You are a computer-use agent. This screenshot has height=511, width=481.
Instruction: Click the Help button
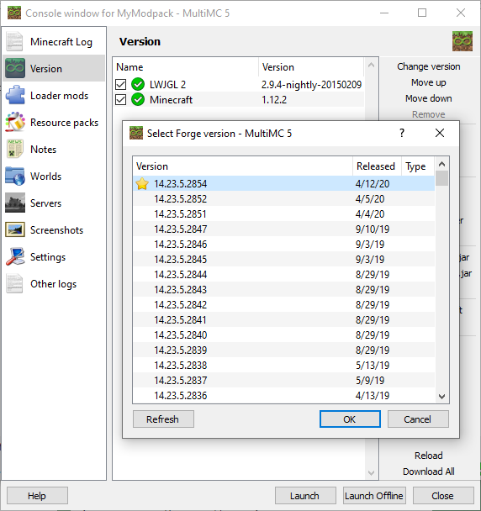point(37,496)
